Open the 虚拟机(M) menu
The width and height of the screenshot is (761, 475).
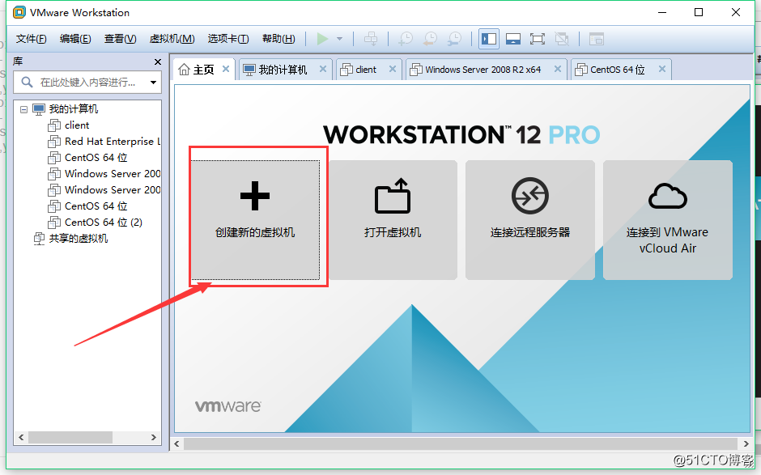(x=172, y=39)
